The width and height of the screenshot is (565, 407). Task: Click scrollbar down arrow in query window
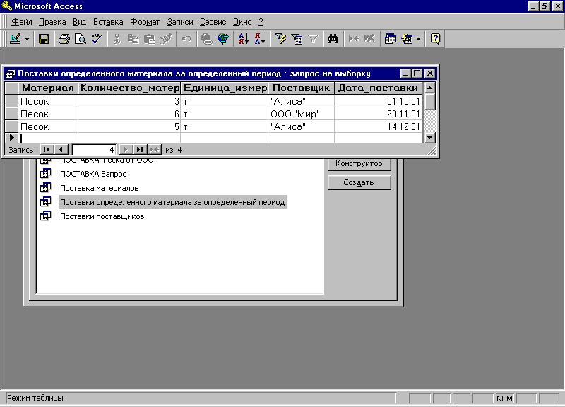[x=430, y=137]
